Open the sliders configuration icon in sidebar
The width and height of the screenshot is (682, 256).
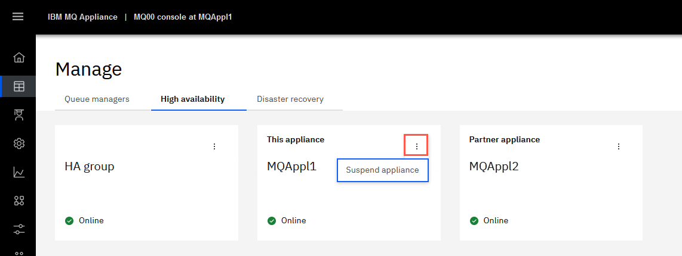[19, 230]
